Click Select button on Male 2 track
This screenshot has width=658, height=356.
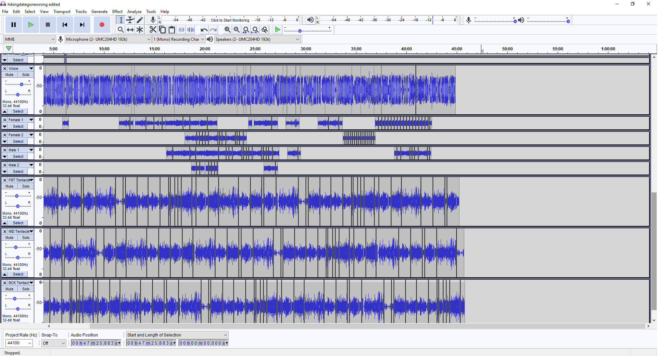[18, 171]
